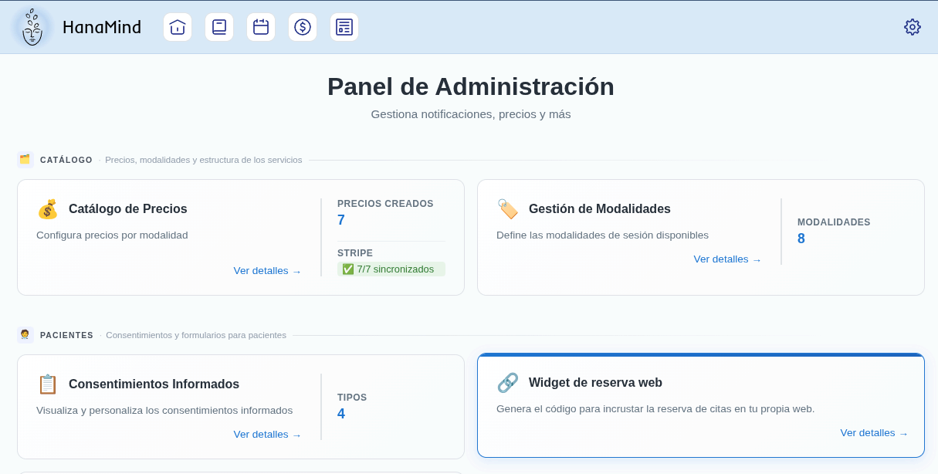Open the calendar icon in navbar

pos(261,27)
